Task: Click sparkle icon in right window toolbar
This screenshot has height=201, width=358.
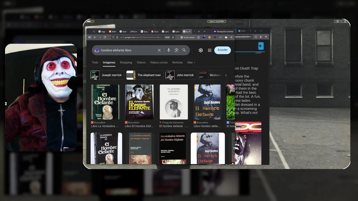Action: (x=261, y=37)
